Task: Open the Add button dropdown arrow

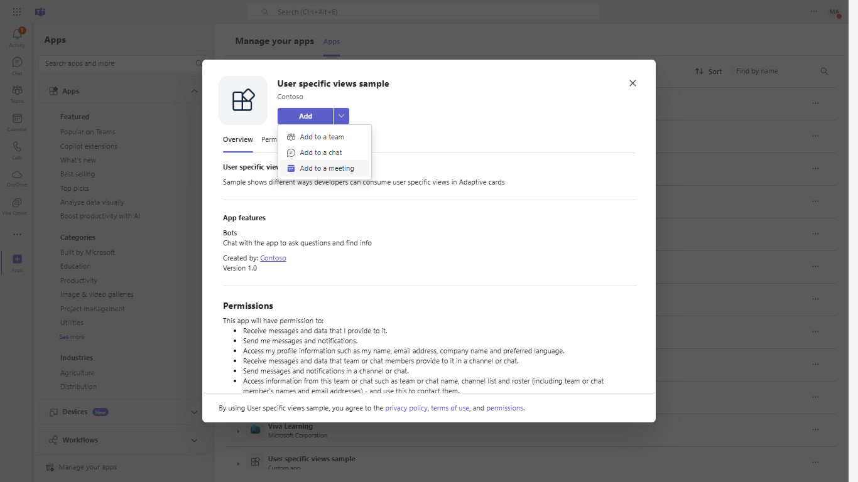Action: click(x=341, y=116)
